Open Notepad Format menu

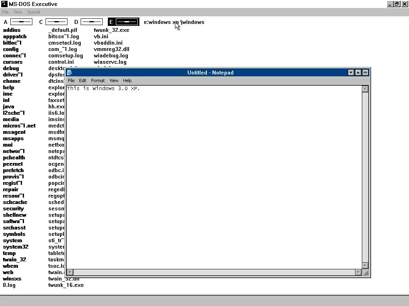pyautogui.click(x=98, y=80)
